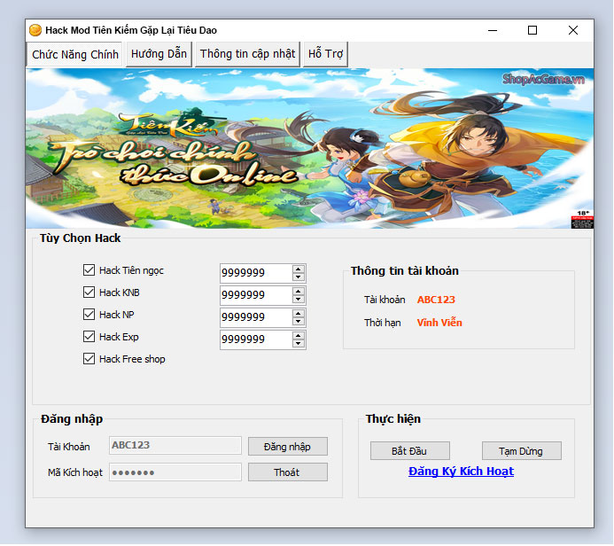Image resolution: width=614 pixels, height=546 pixels.
Task: Open the Đăng Ký Kích Hoạt link
Action: pyautogui.click(x=461, y=472)
